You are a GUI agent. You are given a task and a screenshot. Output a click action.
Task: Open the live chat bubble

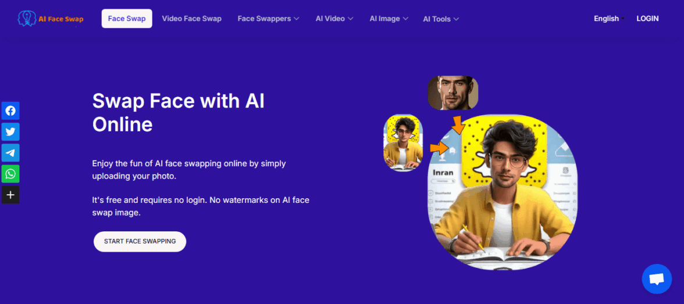[657, 278]
